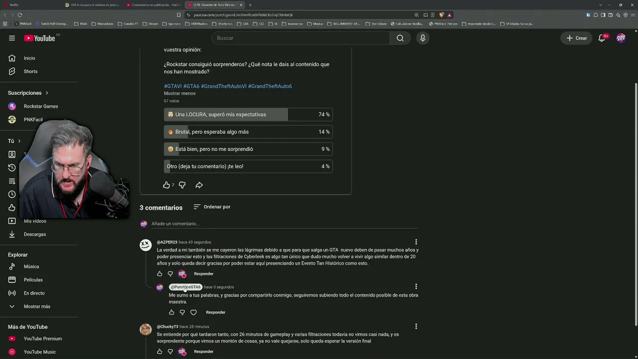
Task: Like the PuroViceGTA6 reply
Action: coord(171,312)
